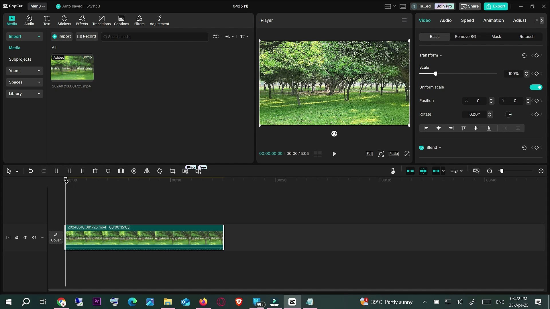Click the Delete clip trash icon
Screen dimensions: 550x309
(95, 171)
